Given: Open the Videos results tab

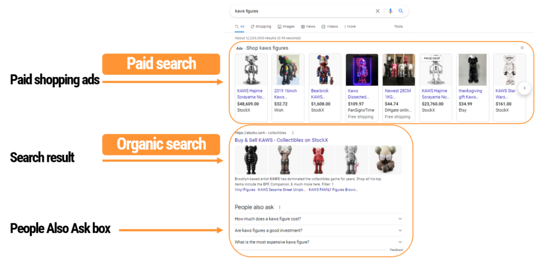Looking at the screenshot, I should point(330,26).
